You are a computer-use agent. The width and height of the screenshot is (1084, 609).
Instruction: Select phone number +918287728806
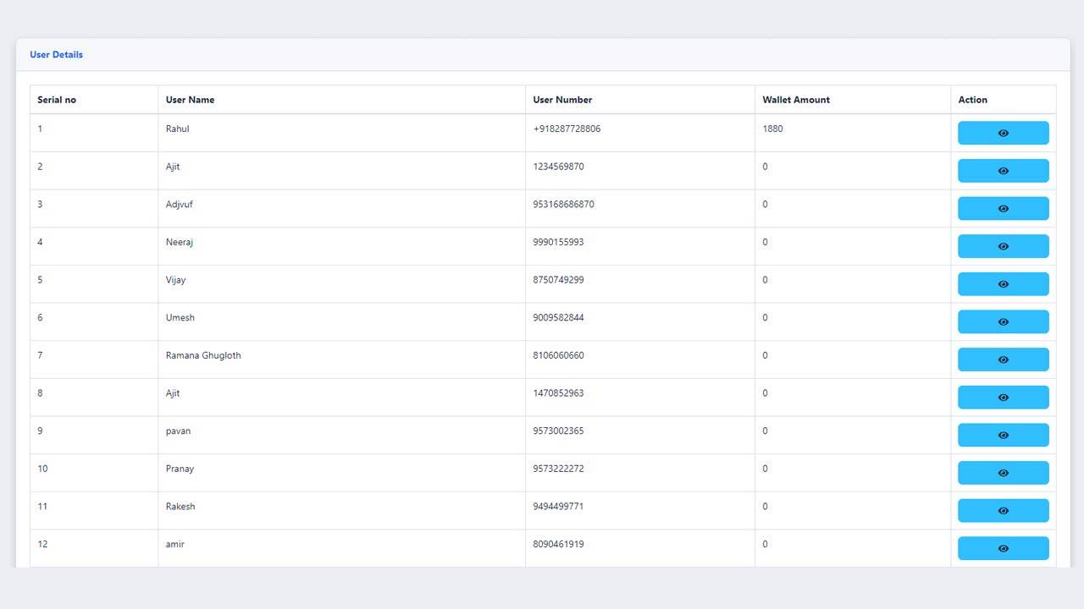[x=567, y=129]
